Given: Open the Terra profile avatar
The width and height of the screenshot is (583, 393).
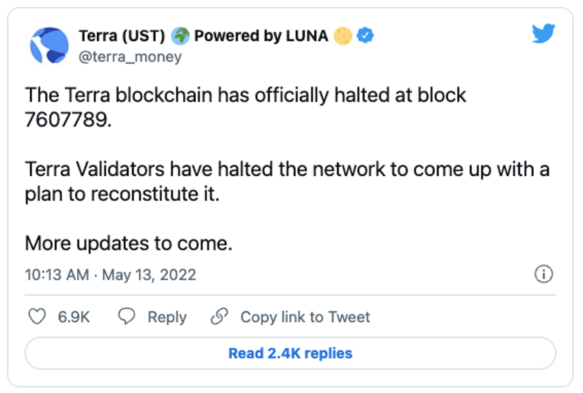Looking at the screenshot, I should coord(49,46).
